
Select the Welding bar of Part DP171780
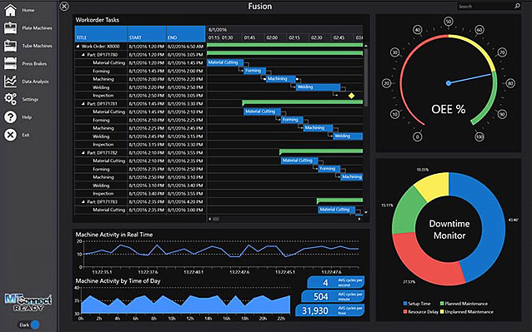tap(318, 87)
